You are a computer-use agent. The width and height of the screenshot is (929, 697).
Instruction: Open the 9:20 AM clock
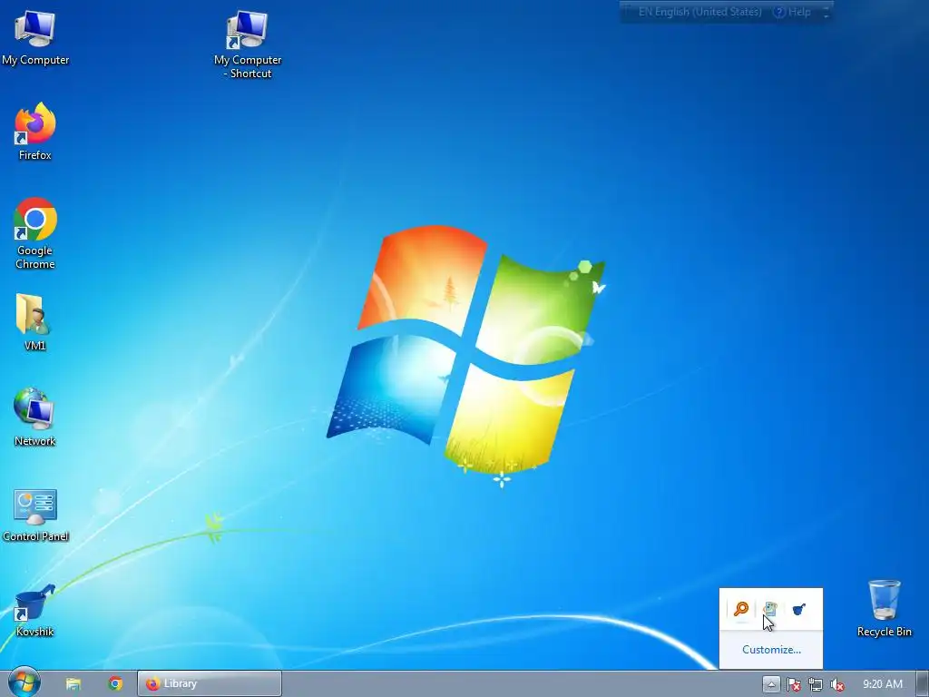883,684
